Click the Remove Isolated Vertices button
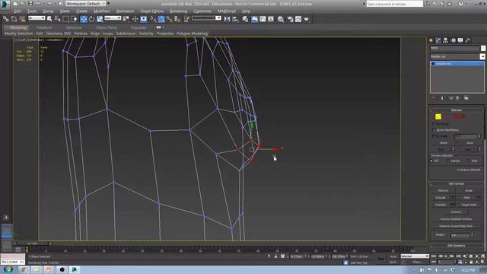 (x=456, y=219)
